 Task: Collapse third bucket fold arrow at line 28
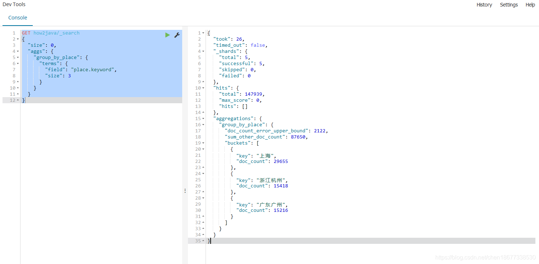[203, 198]
